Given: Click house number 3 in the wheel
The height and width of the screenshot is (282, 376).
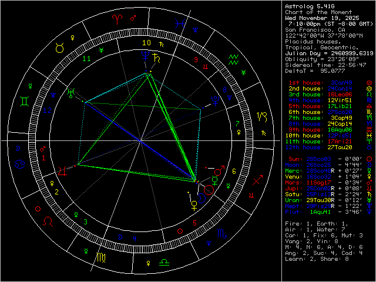Looking at the screenshot, I should (x=85, y=222).
